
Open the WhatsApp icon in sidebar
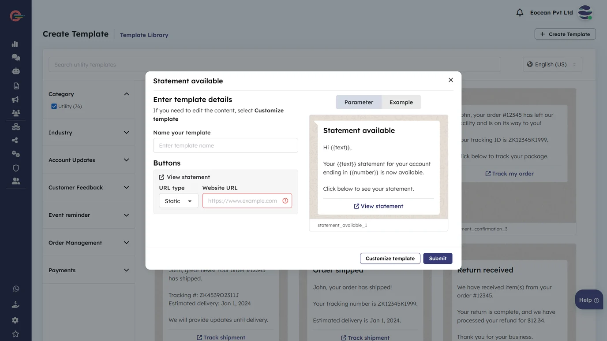click(x=16, y=289)
